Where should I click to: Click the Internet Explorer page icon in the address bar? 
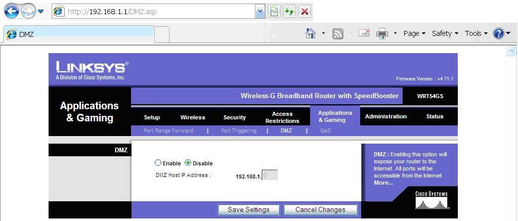tap(59, 12)
